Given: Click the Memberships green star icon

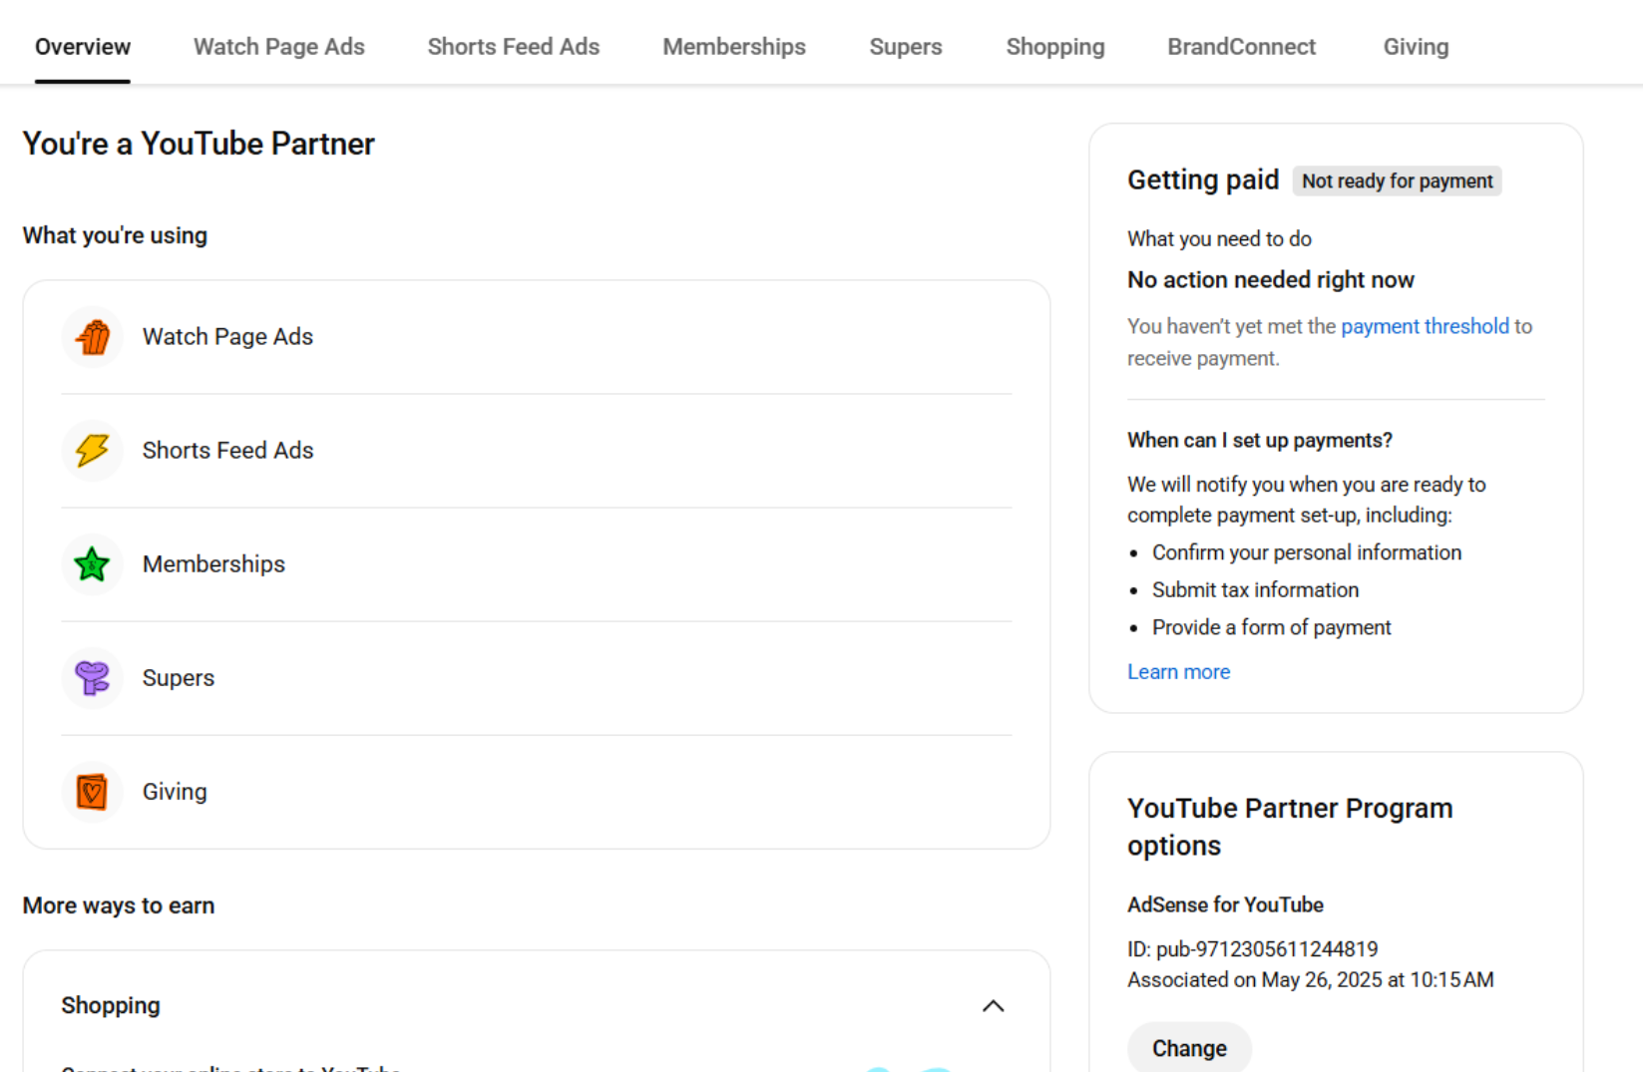Looking at the screenshot, I should coord(93,564).
